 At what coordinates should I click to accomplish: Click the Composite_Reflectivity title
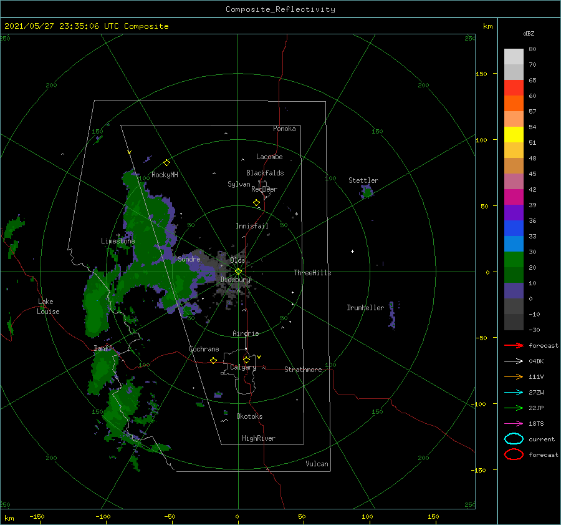pos(280,9)
